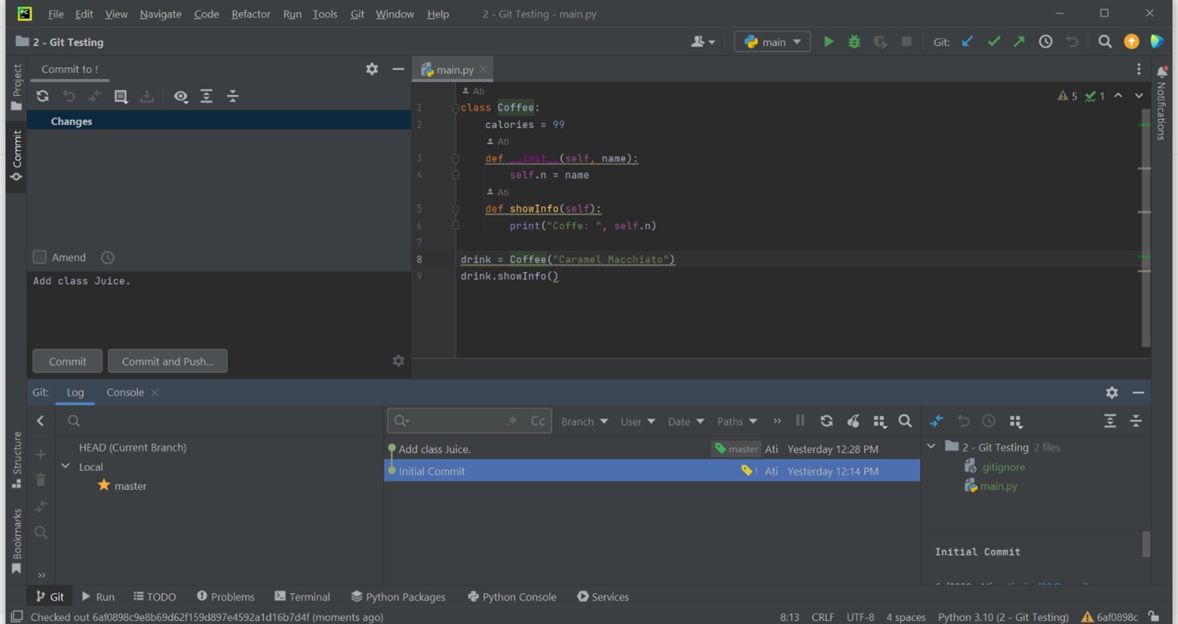Open the Branch filter dropdown
This screenshot has height=624, width=1178.
pyautogui.click(x=584, y=421)
